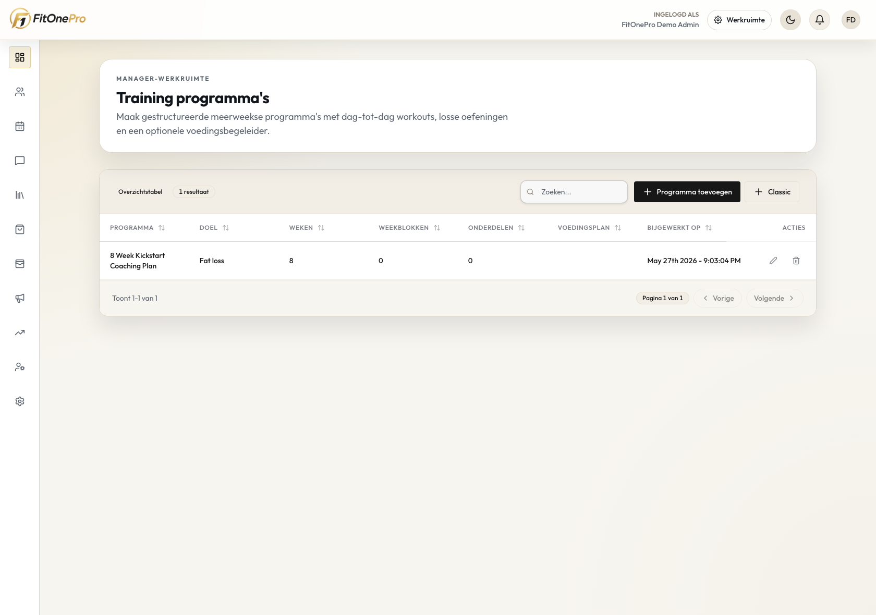The width and height of the screenshot is (876, 615).
Task: Sort table by Onderdelen column
Action: (496, 228)
